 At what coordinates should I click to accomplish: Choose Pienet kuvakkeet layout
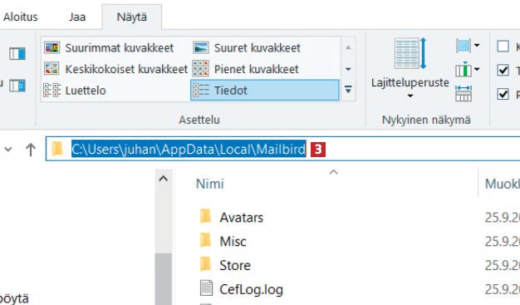pyautogui.click(x=246, y=69)
